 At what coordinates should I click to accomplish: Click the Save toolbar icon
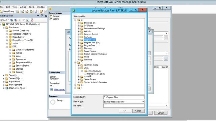click(45, 11)
